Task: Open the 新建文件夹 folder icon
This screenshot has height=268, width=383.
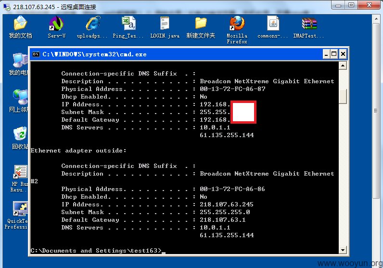Action: (x=201, y=23)
